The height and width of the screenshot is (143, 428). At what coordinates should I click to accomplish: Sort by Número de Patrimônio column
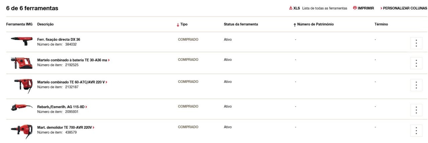(313, 24)
